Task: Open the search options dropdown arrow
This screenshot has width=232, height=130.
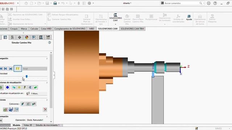Action: pyautogui.click(x=204, y=3)
